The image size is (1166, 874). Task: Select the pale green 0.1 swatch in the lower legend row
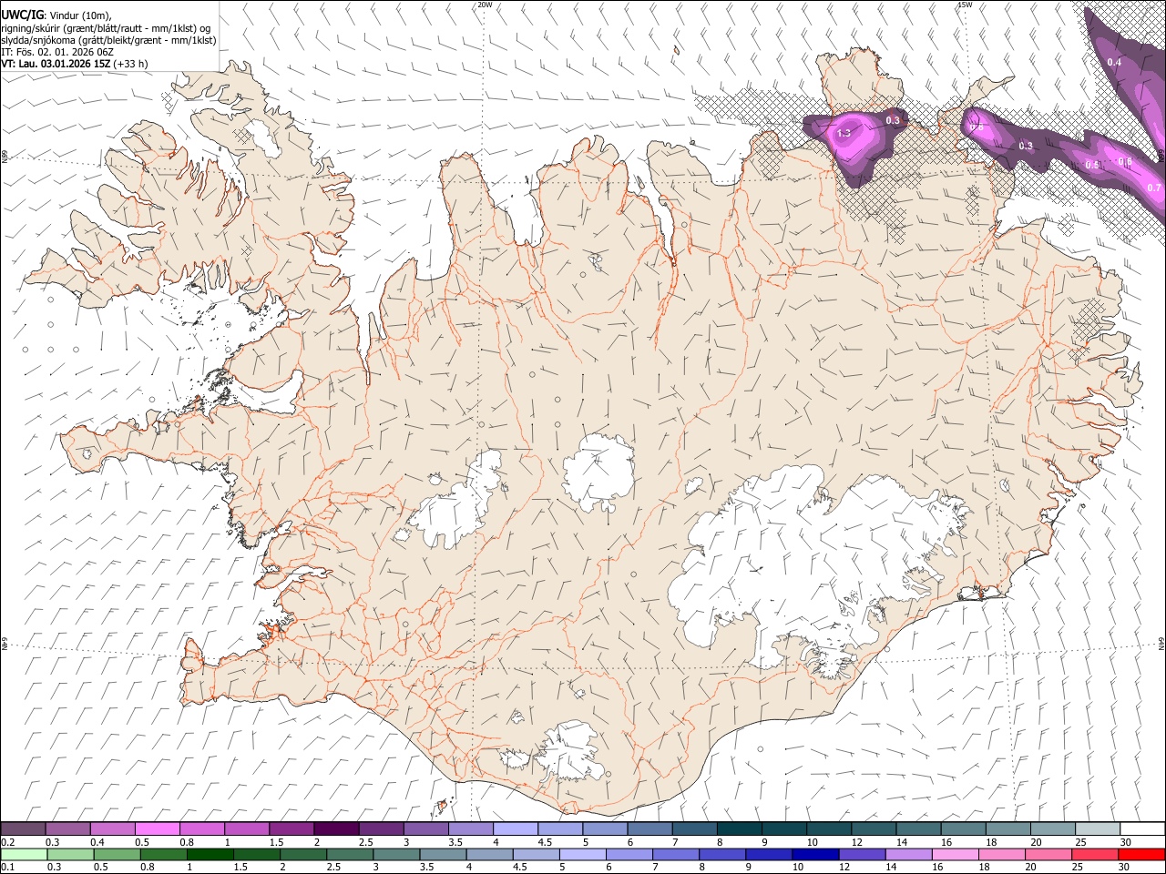tap(25, 855)
